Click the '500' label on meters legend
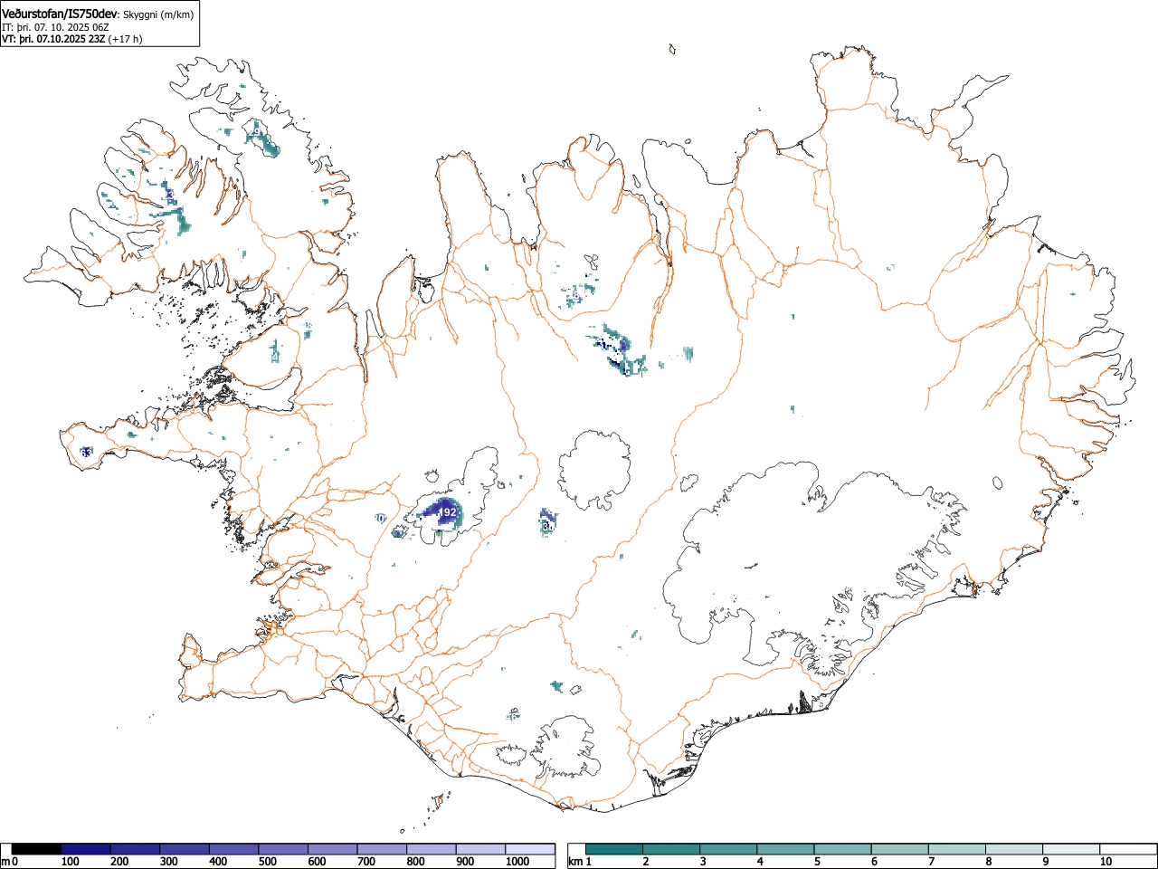Image resolution: width=1158 pixels, height=869 pixels. [x=268, y=863]
